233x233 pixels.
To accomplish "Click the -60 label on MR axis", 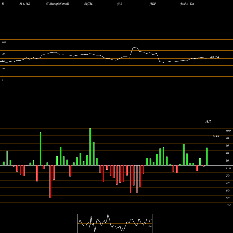I will [227, 191].
